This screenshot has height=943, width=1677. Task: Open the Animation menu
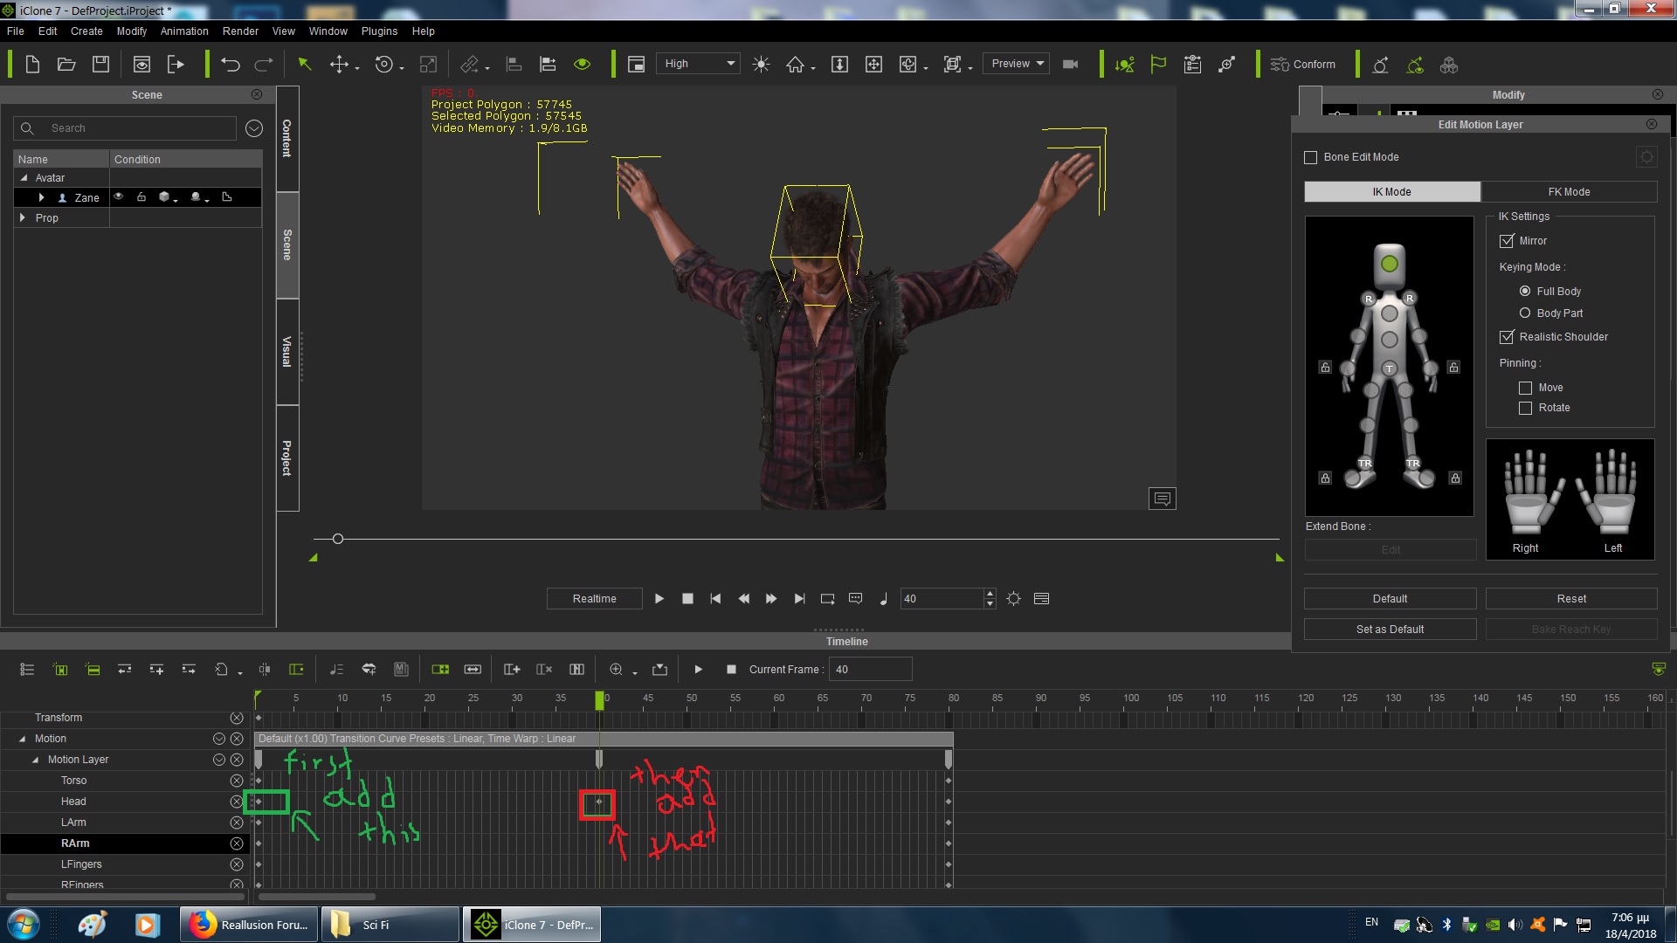(x=184, y=31)
